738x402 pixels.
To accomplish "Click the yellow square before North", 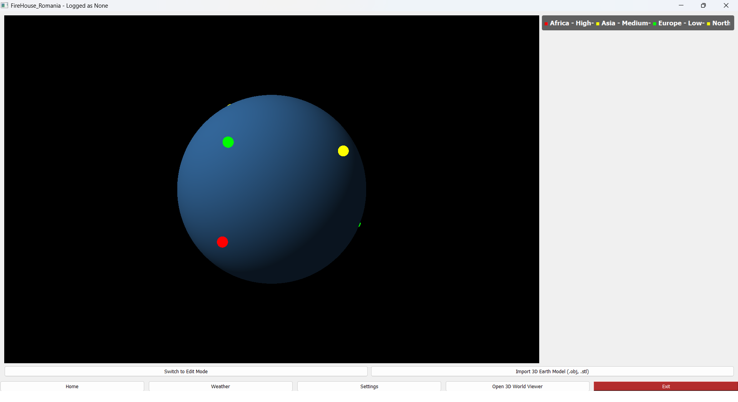I will (708, 24).
